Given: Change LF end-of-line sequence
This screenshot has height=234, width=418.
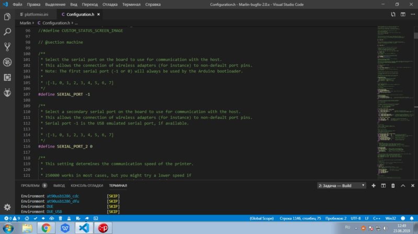Looking at the screenshot, I should pos(367,218).
